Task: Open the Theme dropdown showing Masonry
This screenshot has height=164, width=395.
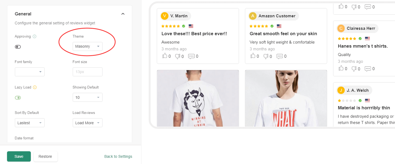Action: (x=87, y=47)
